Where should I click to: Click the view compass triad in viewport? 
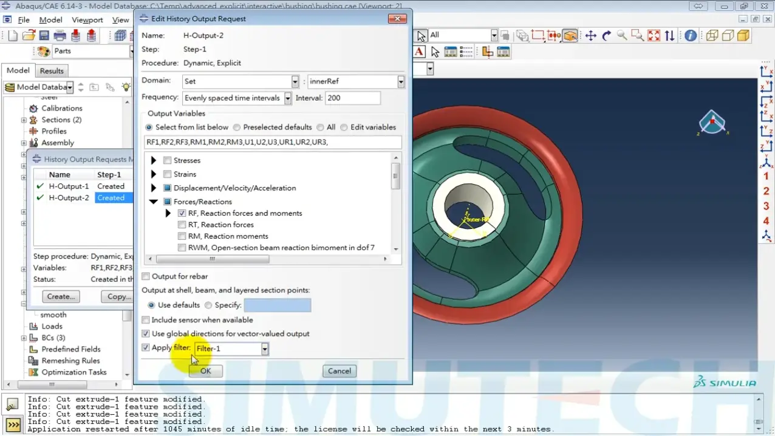click(712, 123)
